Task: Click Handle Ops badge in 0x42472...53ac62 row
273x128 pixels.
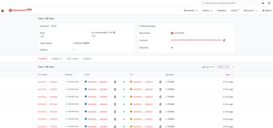Action: click(x=72, y=82)
